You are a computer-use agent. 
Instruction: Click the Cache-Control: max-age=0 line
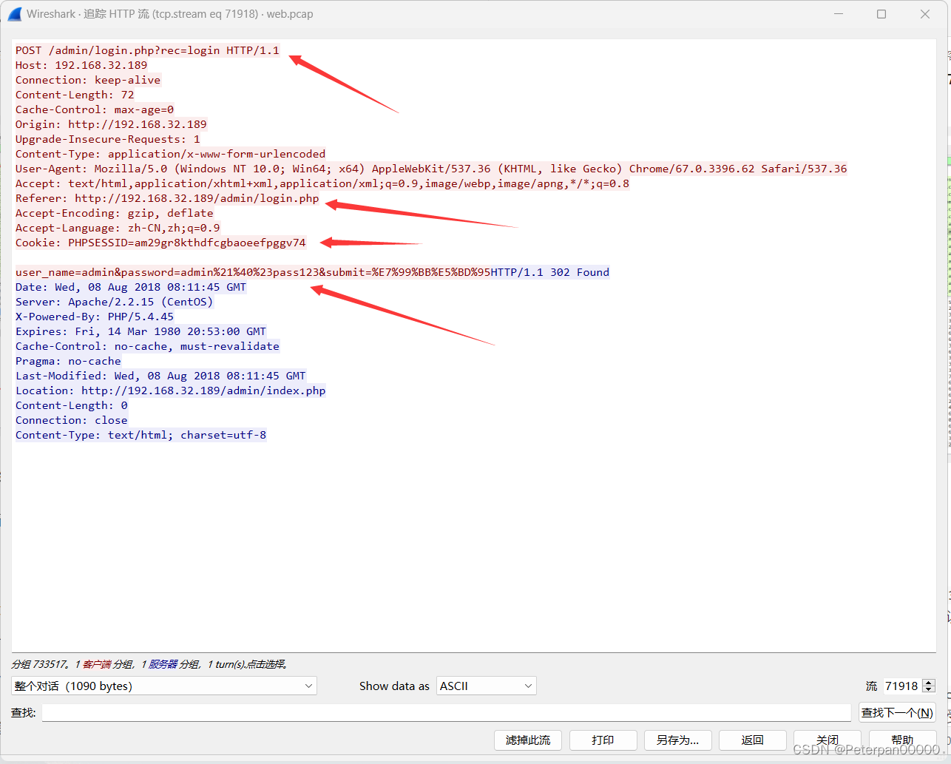pyautogui.click(x=95, y=109)
